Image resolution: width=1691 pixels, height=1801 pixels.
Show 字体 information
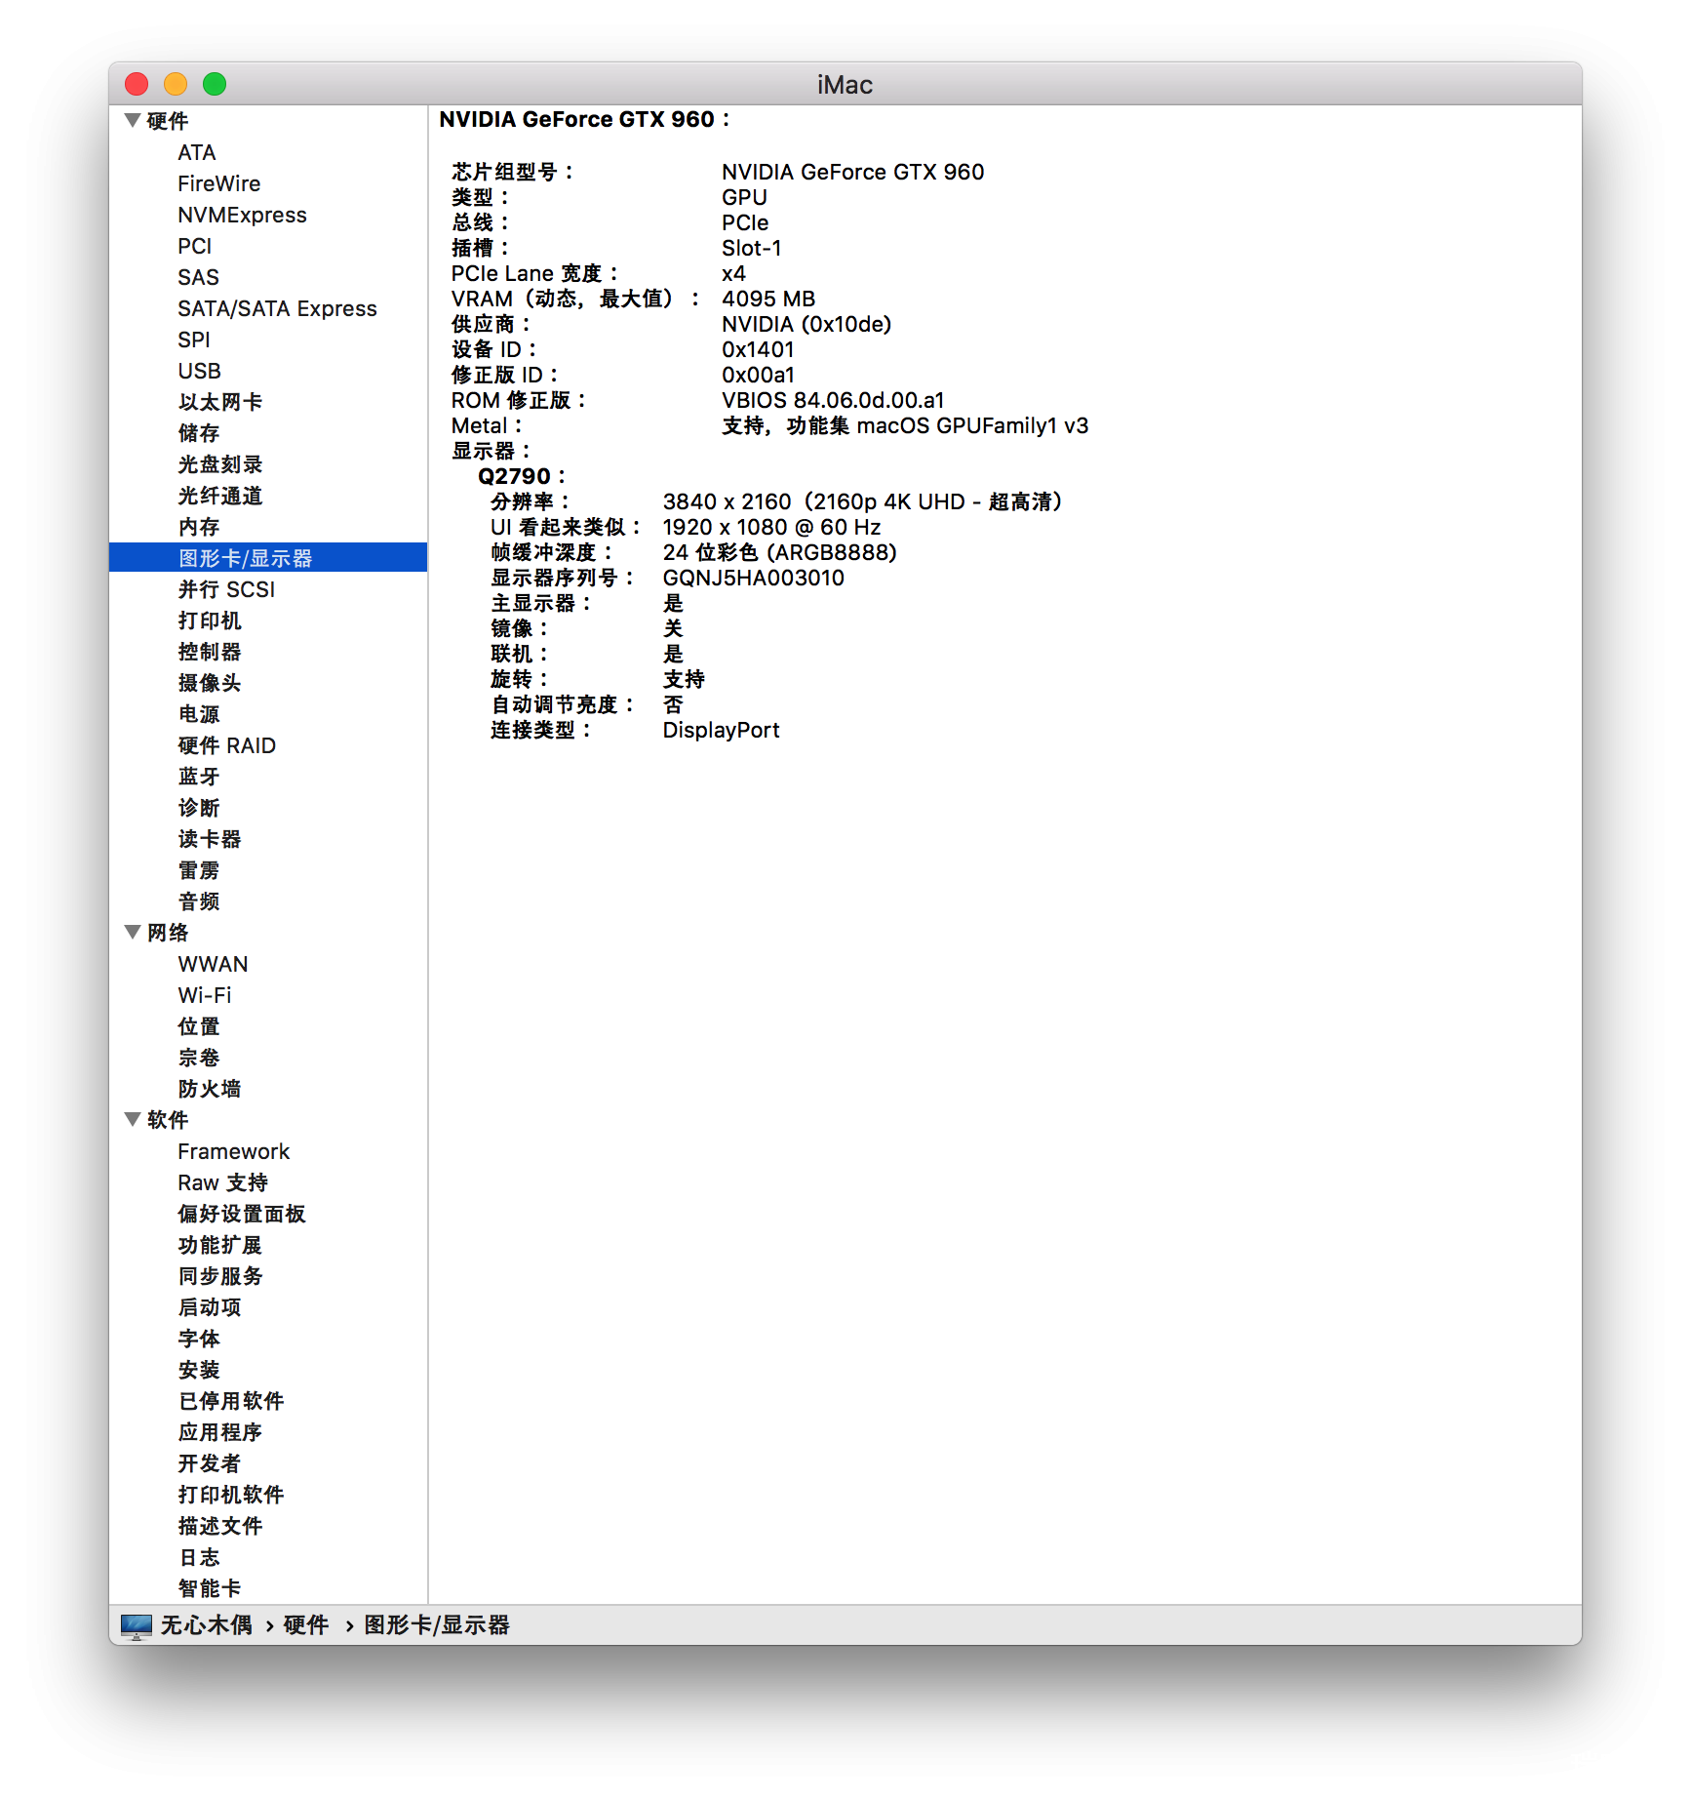(199, 1339)
